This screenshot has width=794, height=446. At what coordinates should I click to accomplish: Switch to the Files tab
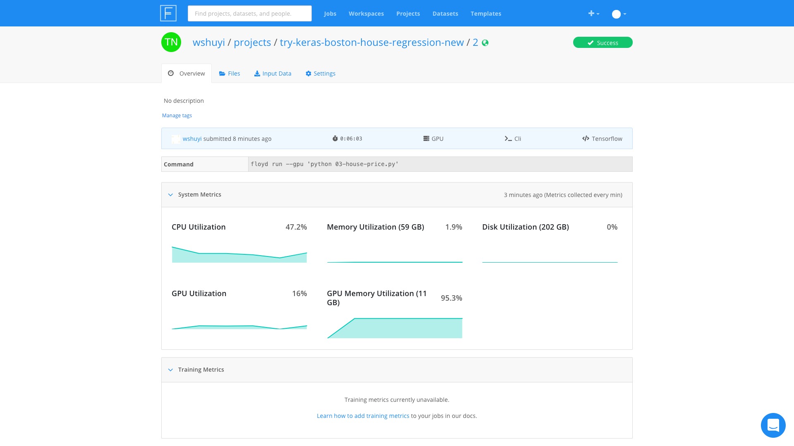click(230, 74)
